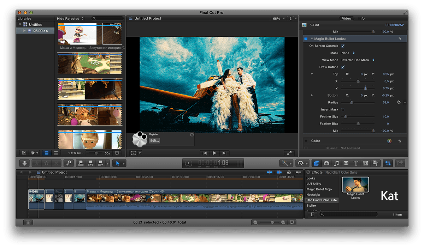This screenshot has height=248, width=424.
Task: Open the Titles browser T icon
Action: (356, 163)
